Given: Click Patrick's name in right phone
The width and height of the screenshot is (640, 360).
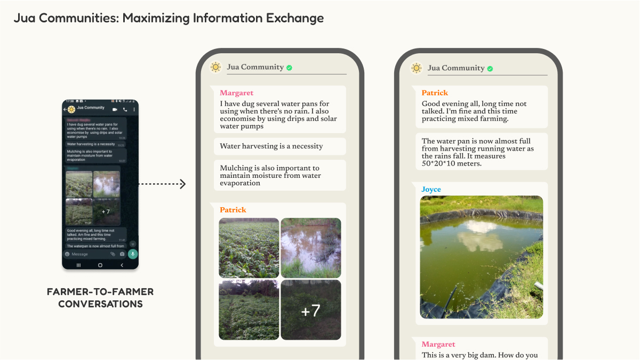Looking at the screenshot, I should pyautogui.click(x=435, y=93).
